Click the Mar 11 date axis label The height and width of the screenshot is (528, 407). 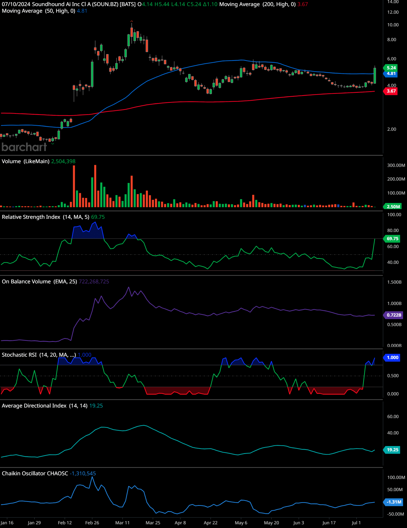click(123, 523)
